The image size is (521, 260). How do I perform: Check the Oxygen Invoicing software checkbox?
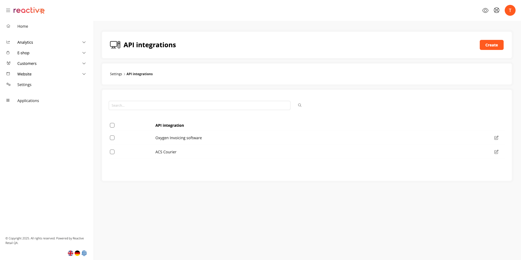pyautogui.click(x=112, y=138)
